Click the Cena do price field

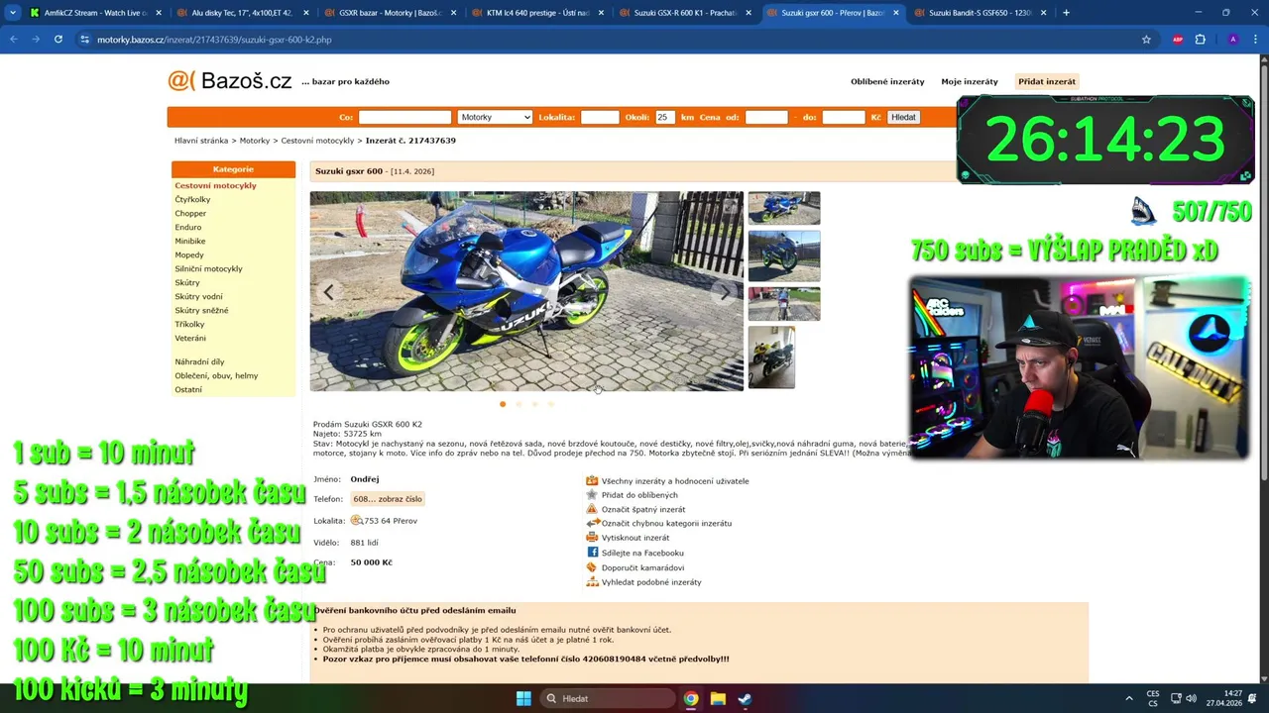[844, 117]
